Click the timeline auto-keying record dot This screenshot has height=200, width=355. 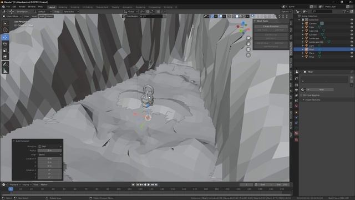[133, 185]
